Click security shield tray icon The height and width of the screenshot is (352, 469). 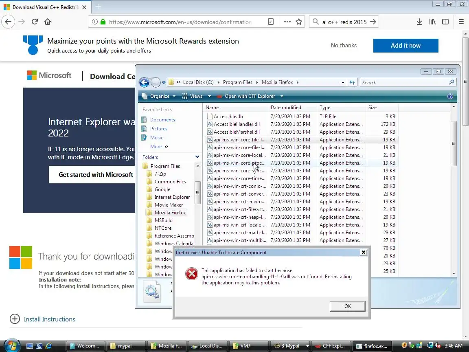tap(404, 345)
